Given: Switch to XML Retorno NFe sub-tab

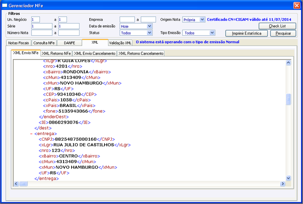Looking at the screenshot, I should coord(56,53).
